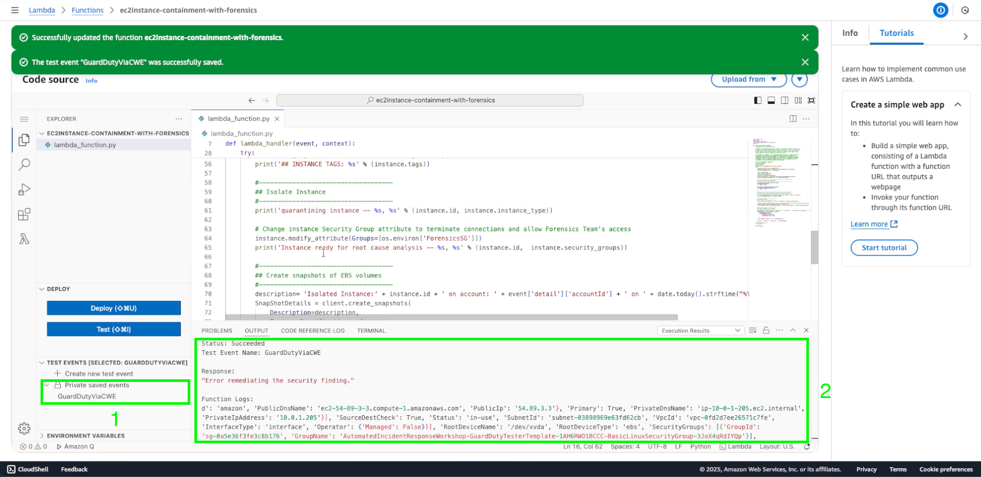Open the Run and Debug view
The width and height of the screenshot is (981, 477).
(24, 190)
